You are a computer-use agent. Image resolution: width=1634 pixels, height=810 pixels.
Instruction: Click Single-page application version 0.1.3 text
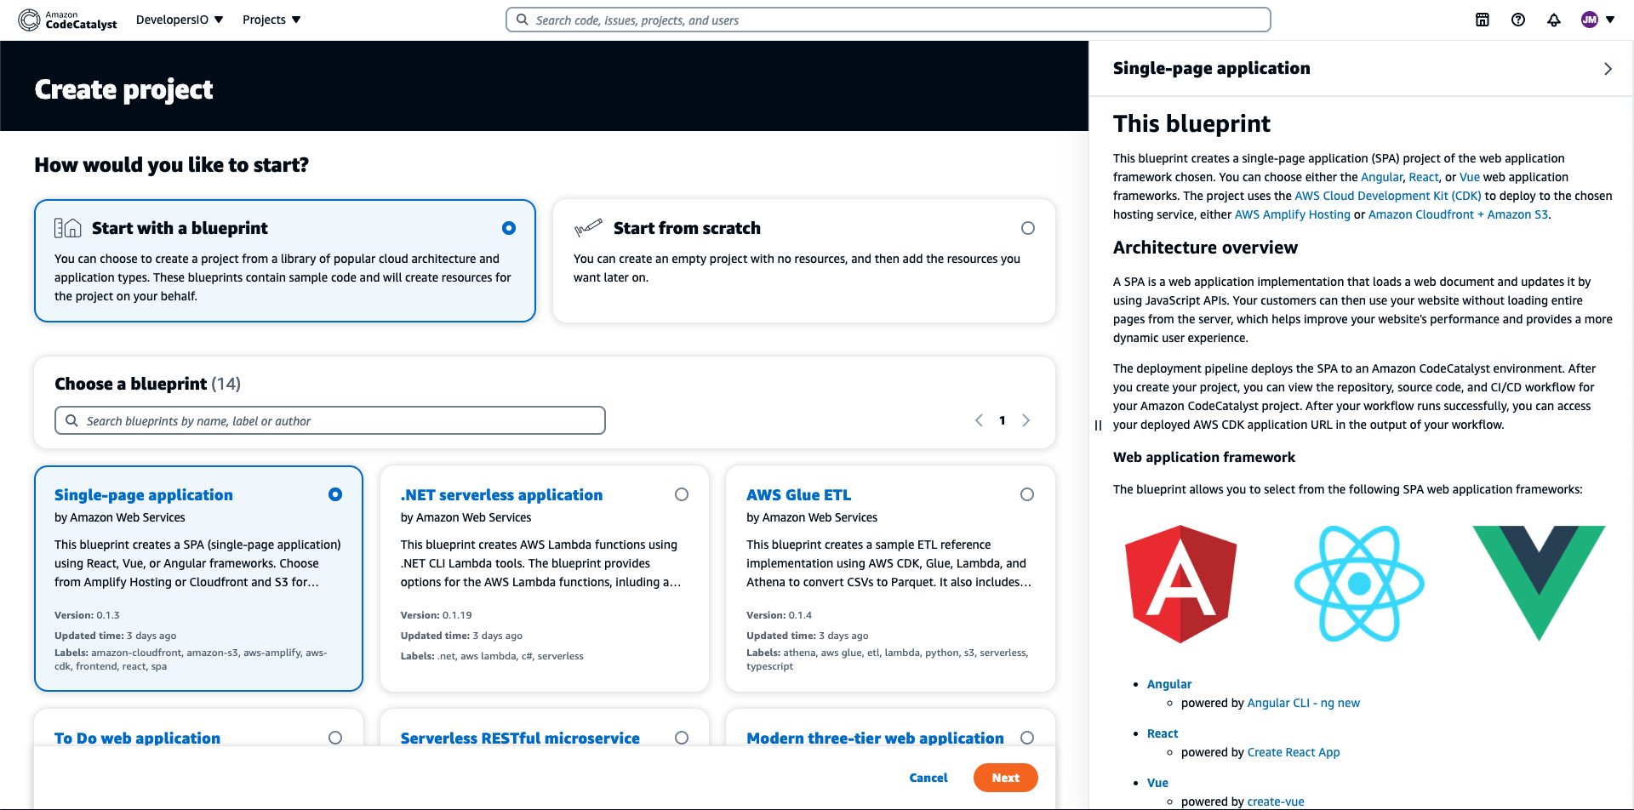[87, 615]
